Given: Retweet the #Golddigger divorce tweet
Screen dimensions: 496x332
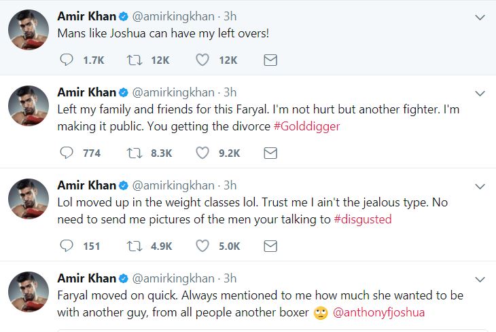Looking at the screenshot, I should [x=135, y=153].
